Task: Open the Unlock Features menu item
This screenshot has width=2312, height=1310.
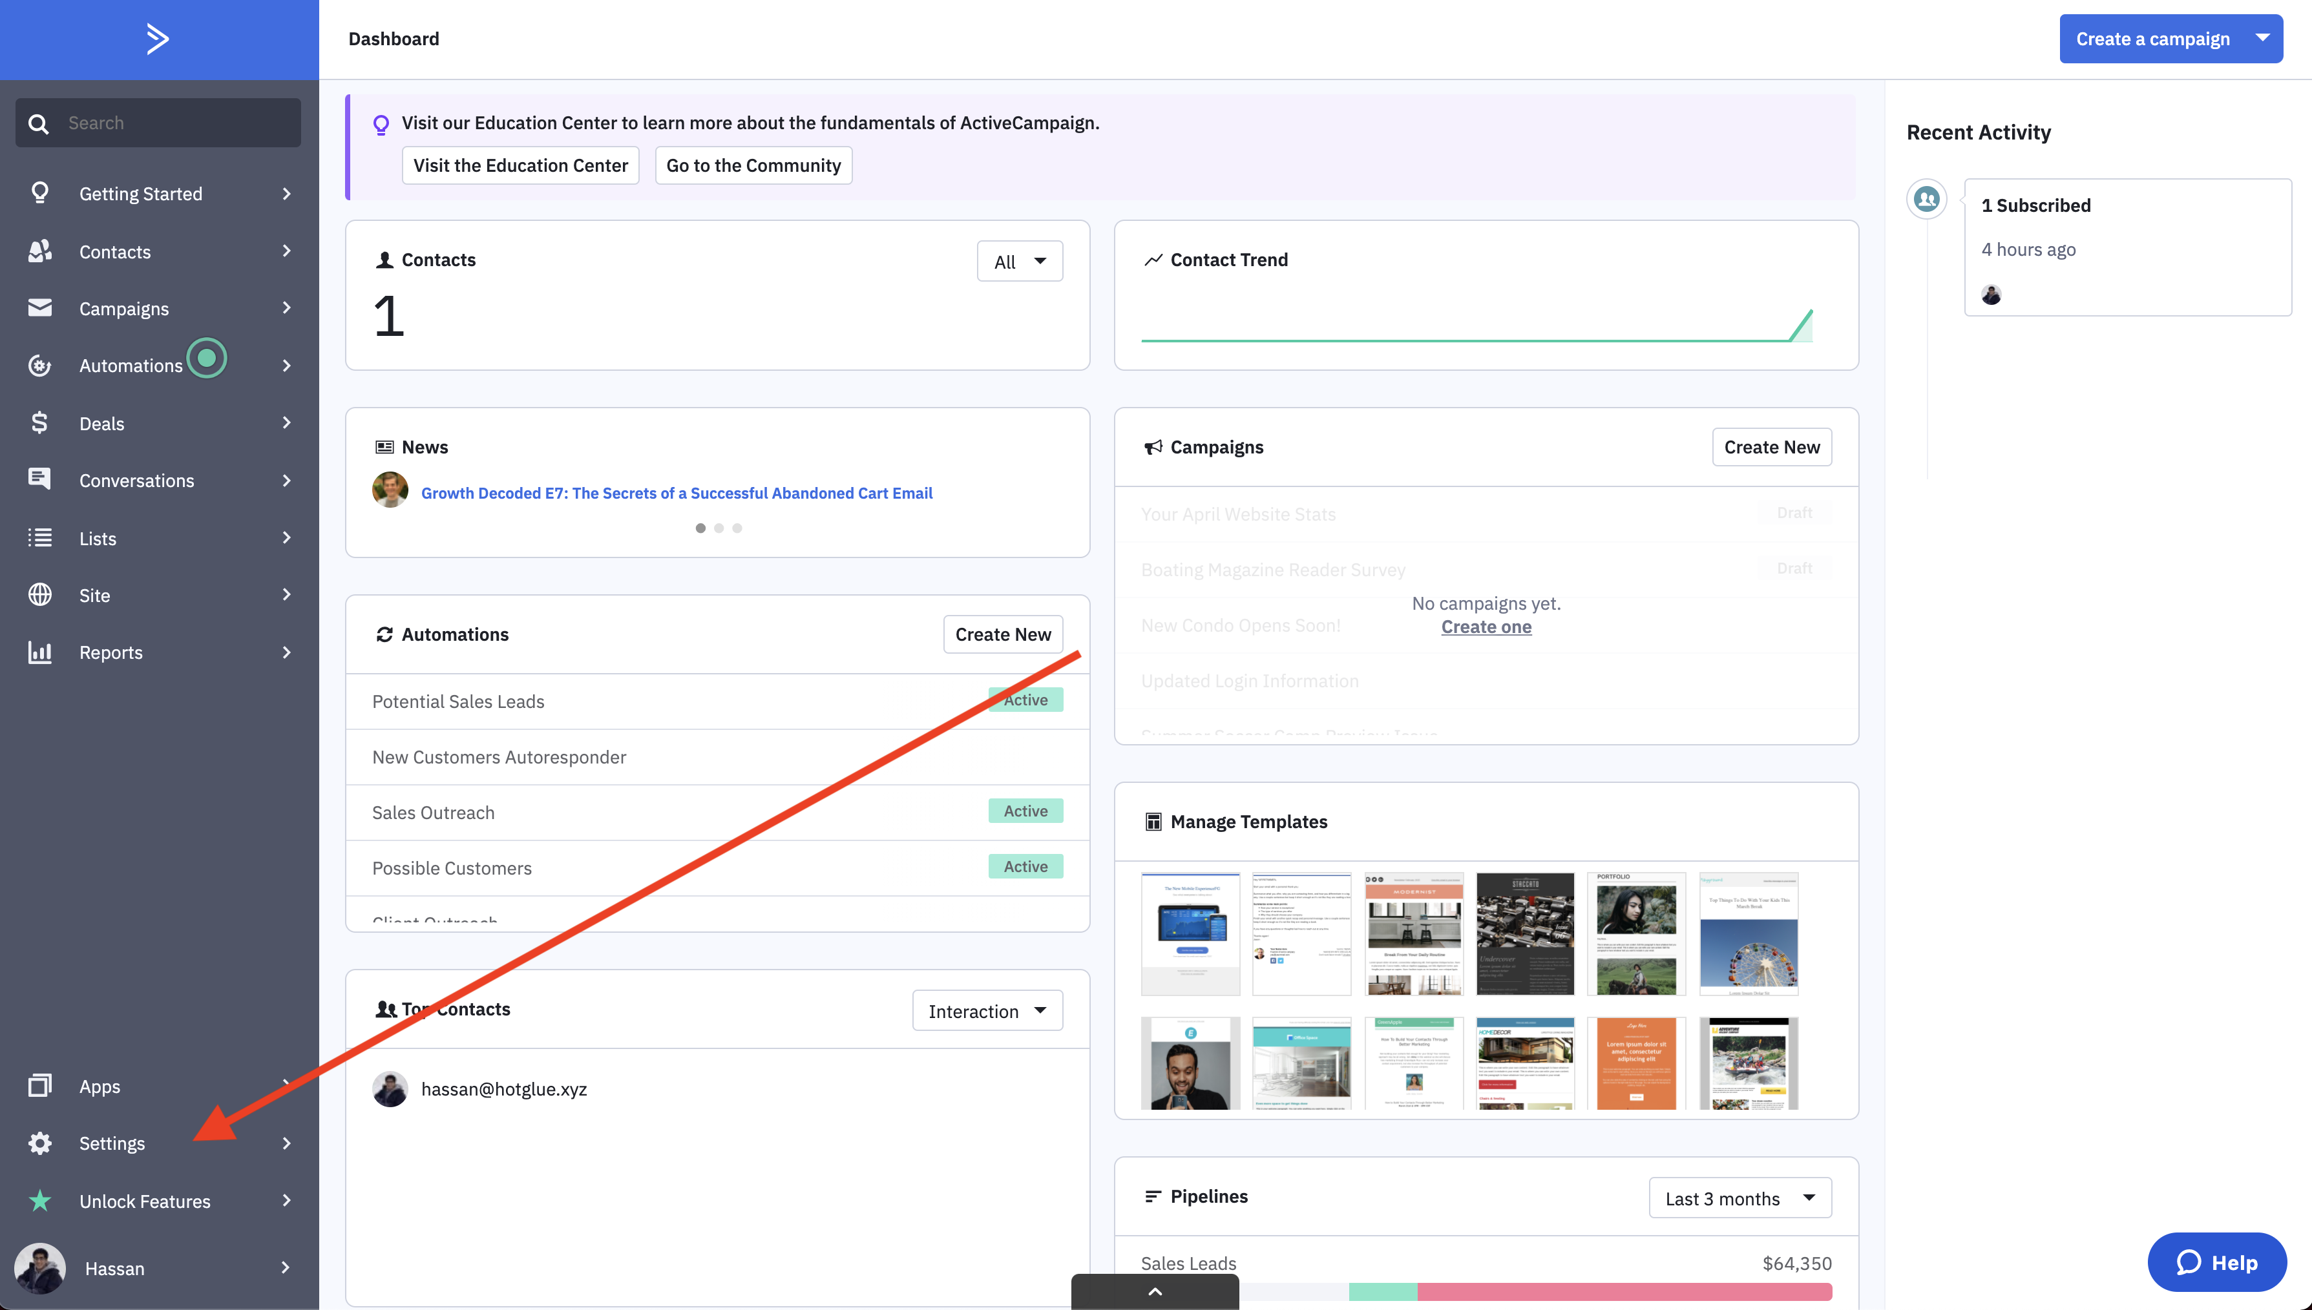Action: point(160,1200)
